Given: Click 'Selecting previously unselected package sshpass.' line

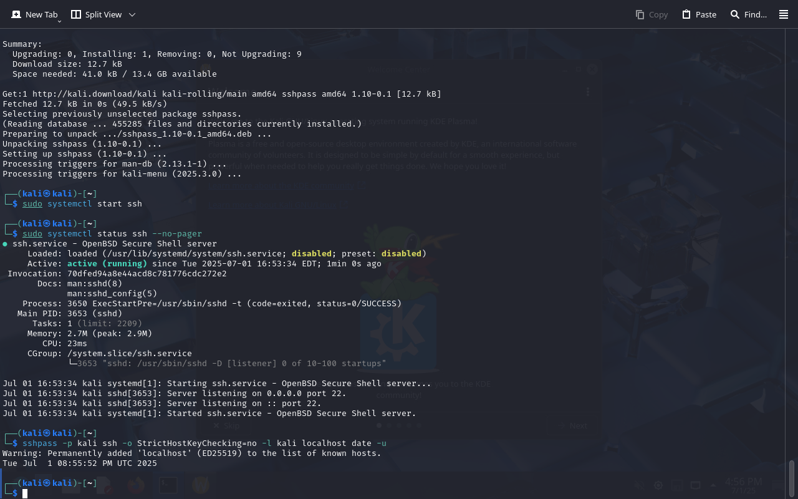Looking at the screenshot, I should 122,114.
